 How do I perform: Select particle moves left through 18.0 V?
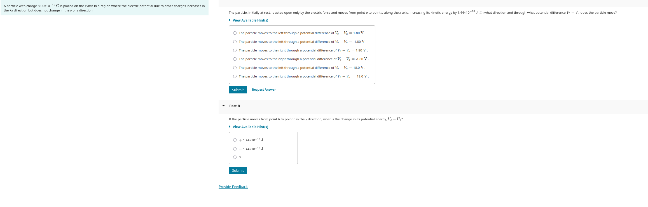[x=235, y=67]
